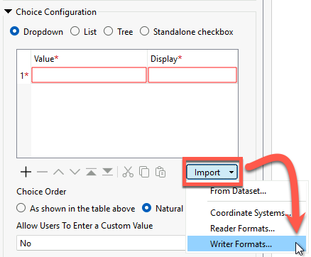Move the row to the top
The image size is (311, 257).
click(91, 172)
